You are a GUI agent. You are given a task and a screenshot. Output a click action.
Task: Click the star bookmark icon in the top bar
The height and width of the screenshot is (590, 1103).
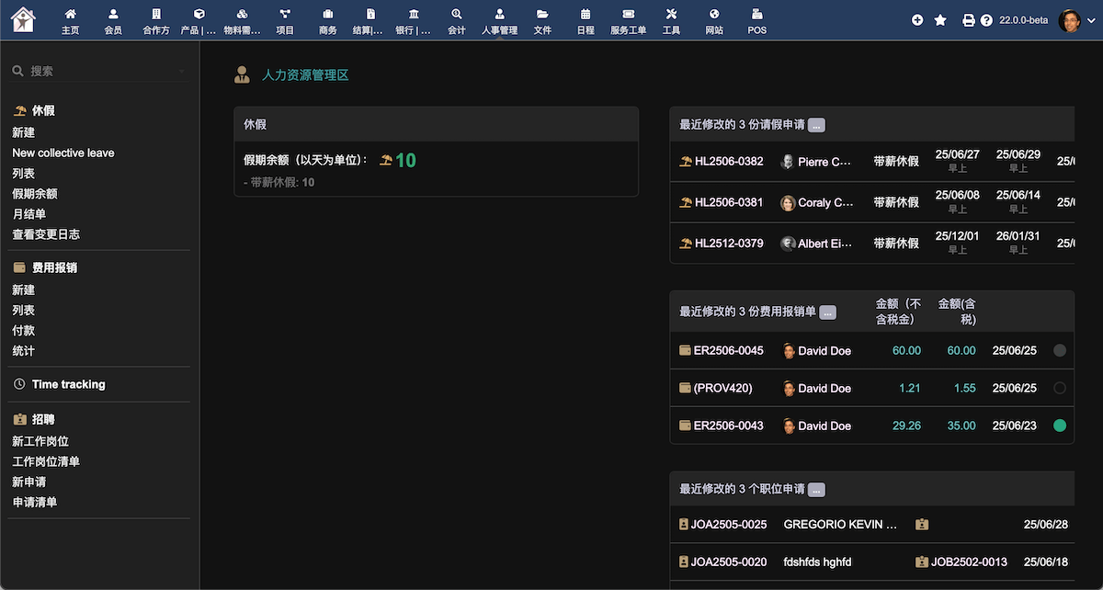coord(940,20)
